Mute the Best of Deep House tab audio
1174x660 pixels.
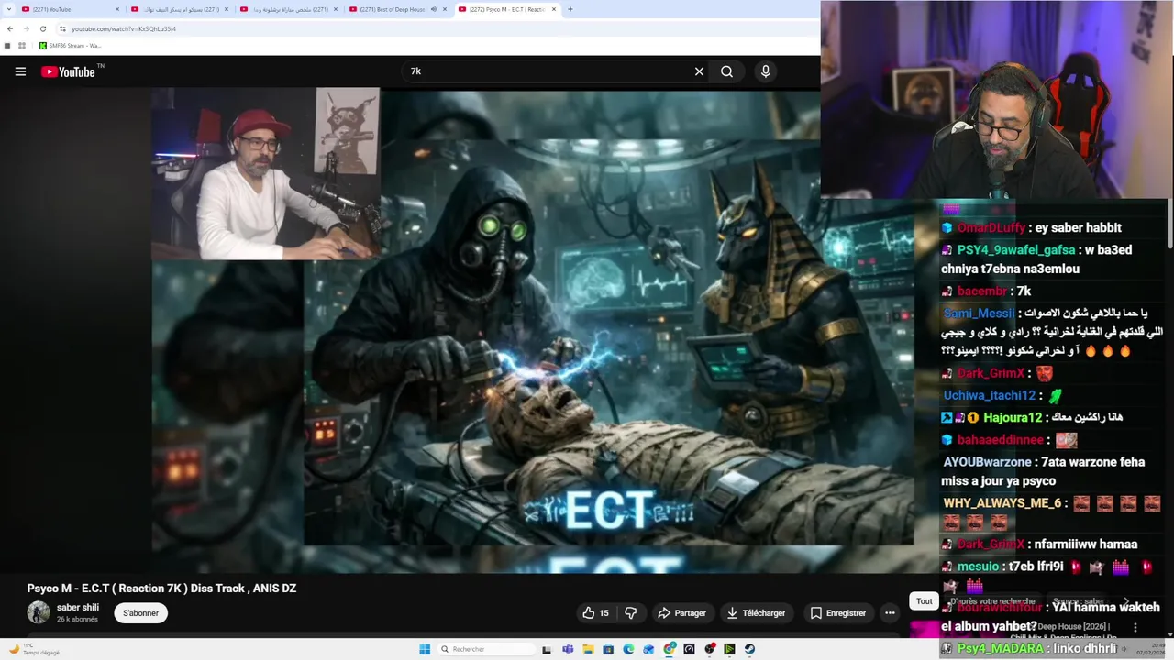[x=434, y=9]
